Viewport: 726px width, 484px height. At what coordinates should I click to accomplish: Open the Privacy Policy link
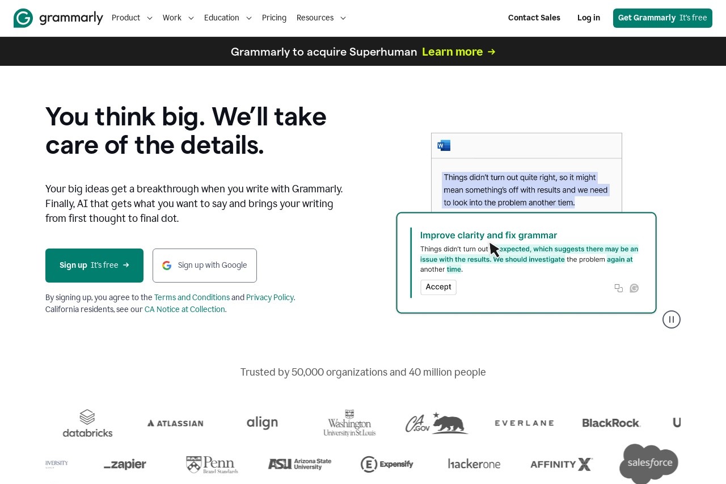coord(270,297)
